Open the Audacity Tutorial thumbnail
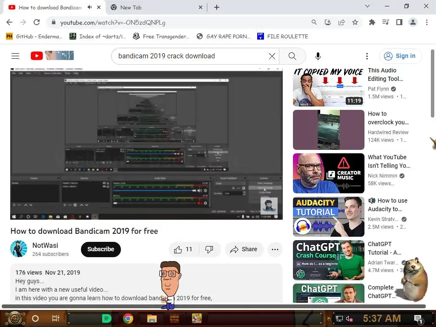The image size is (436, 327). (328, 217)
